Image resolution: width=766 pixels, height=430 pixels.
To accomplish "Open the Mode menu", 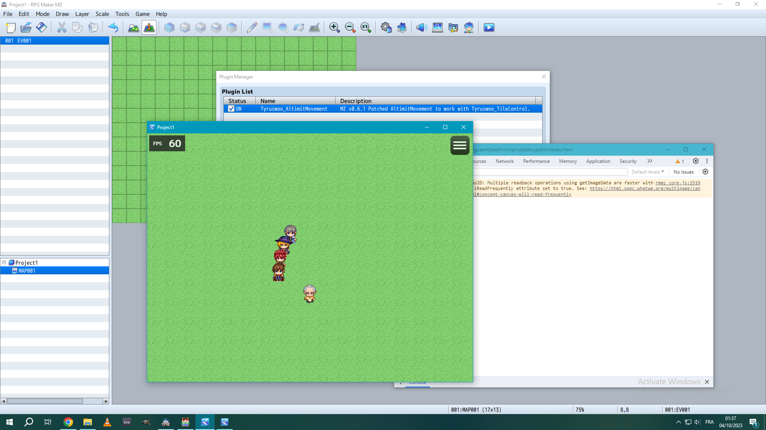I will pos(43,14).
